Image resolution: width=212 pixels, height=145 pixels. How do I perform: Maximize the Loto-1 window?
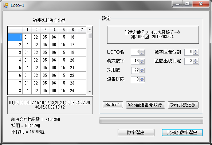click(x=187, y=4)
